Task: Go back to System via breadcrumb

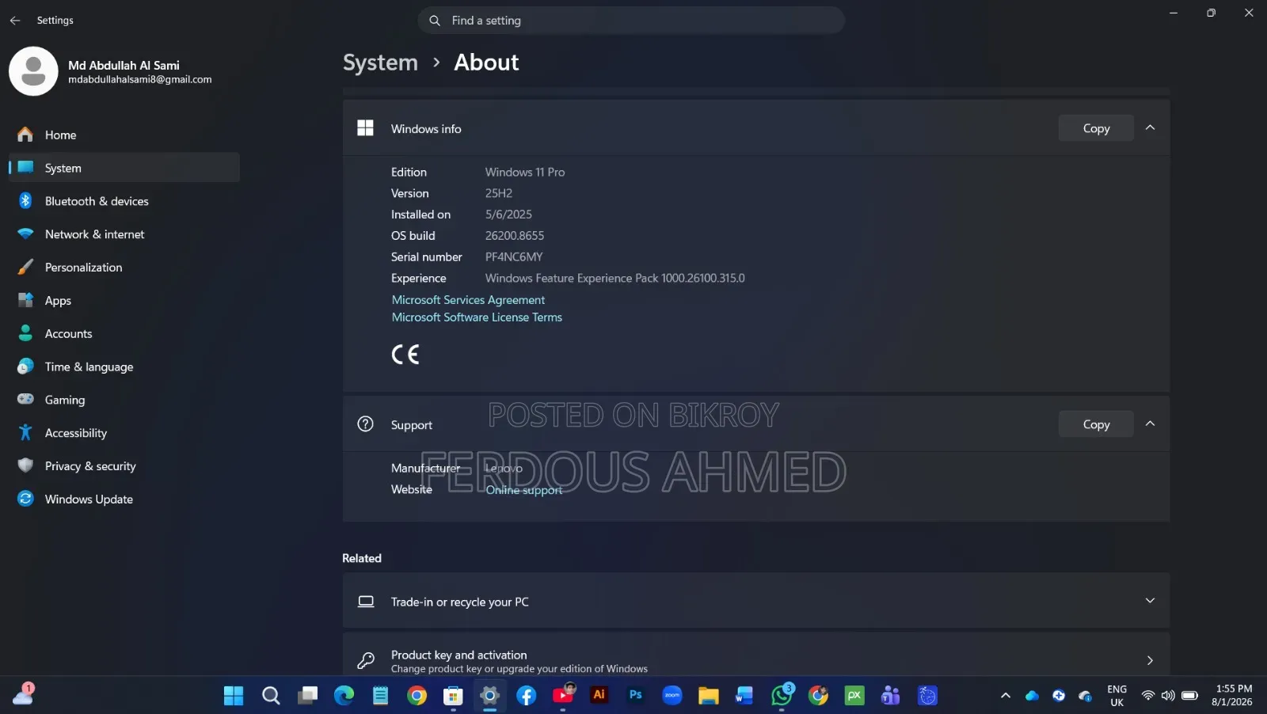Action: 380,63
